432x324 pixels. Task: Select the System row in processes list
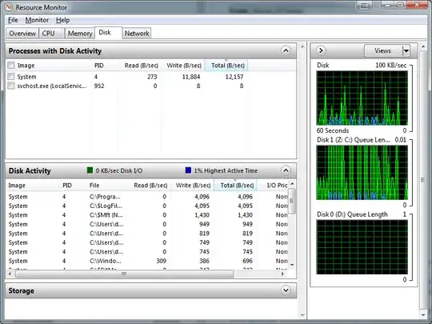coord(150,77)
